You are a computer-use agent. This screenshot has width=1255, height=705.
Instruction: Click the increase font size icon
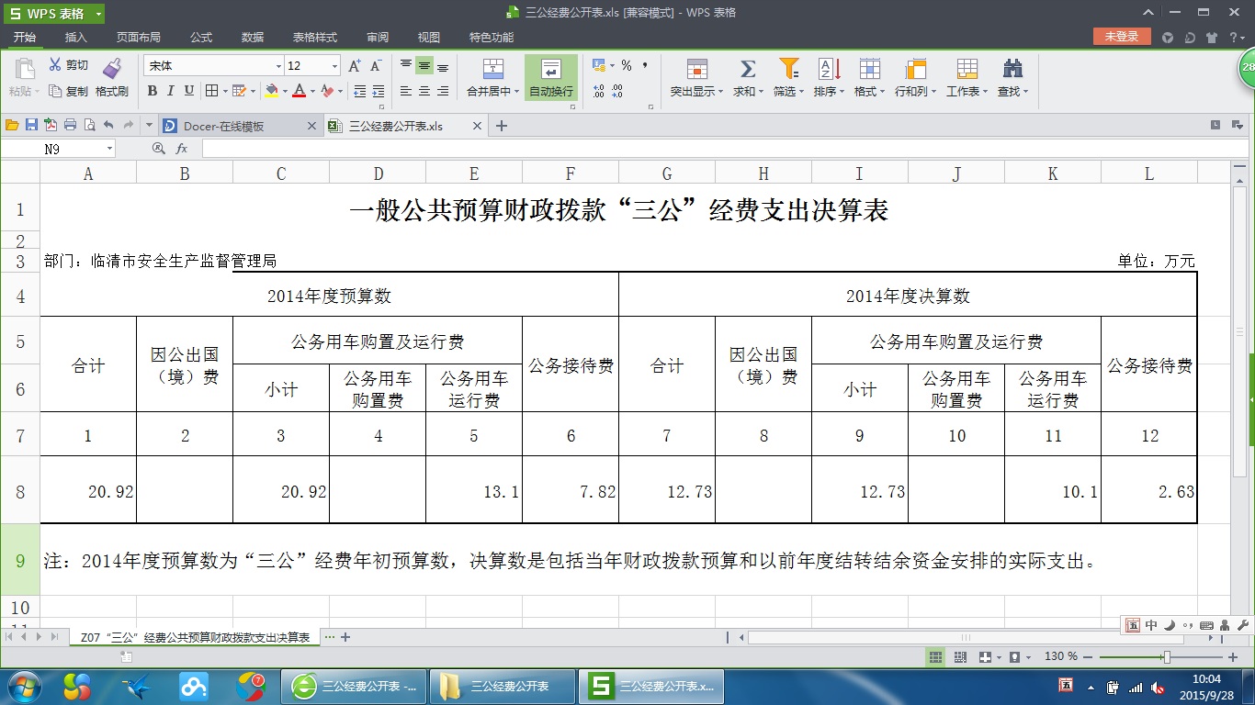[355, 66]
